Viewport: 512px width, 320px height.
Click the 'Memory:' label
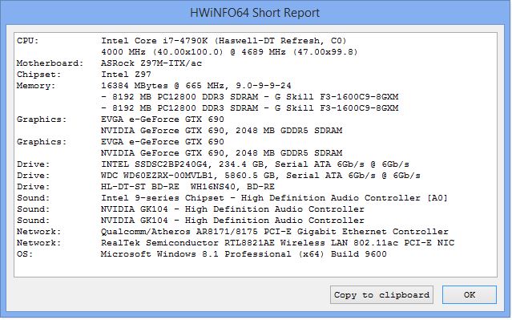tap(36, 86)
